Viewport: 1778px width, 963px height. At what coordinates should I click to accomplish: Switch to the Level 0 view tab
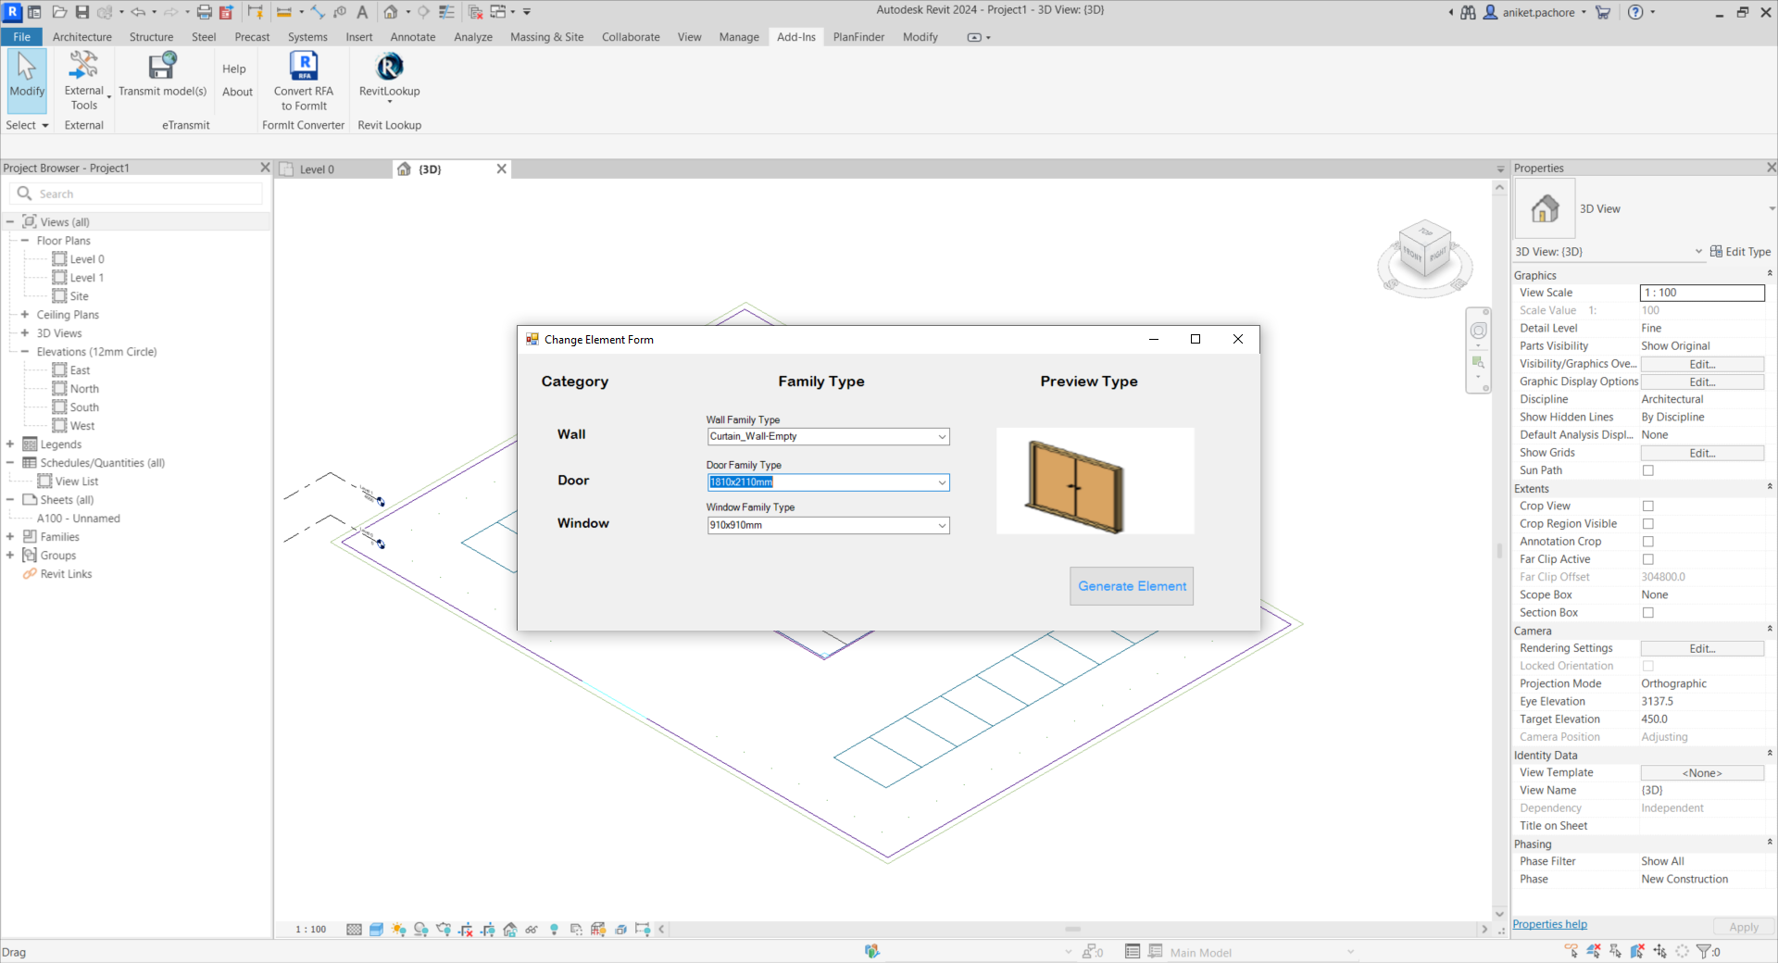pos(317,169)
